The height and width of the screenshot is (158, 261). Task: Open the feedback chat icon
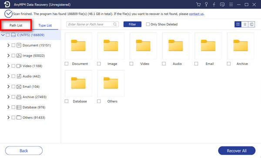(222, 4)
